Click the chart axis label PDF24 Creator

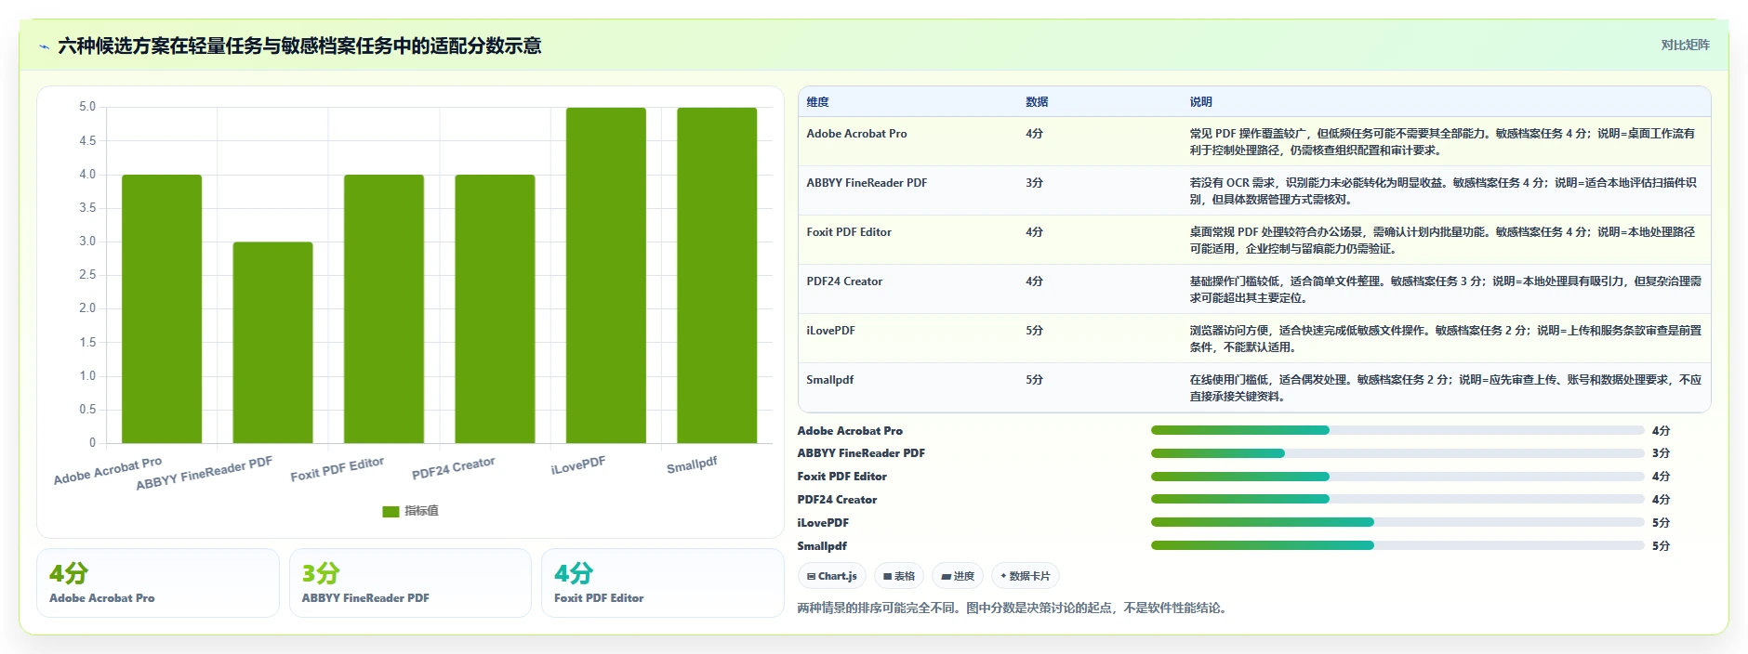point(454,468)
